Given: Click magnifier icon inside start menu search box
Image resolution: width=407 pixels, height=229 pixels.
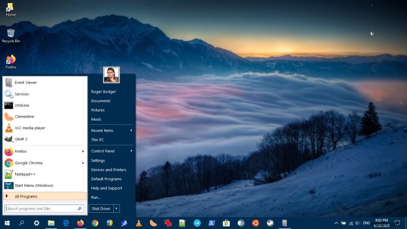Looking at the screenshot, I should tap(80, 209).
